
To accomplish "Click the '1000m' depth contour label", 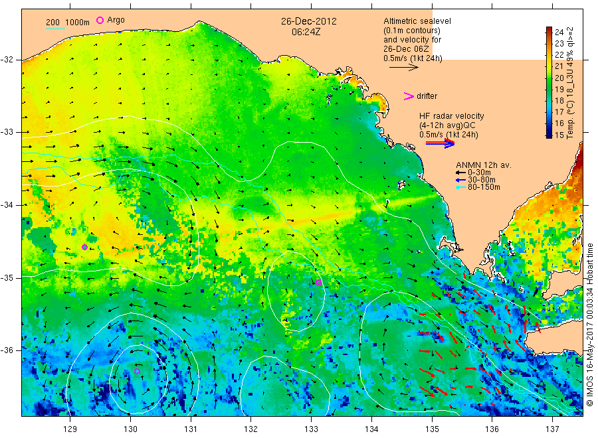I will click(x=78, y=23).
